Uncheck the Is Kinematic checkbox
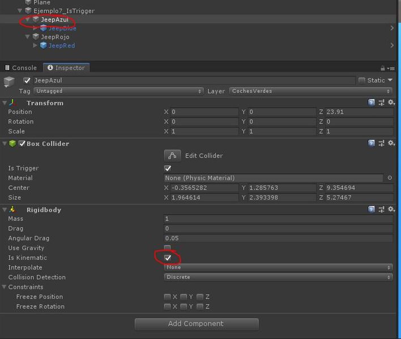Viewport: 401px width, 339px height. (x=168, y=258)
